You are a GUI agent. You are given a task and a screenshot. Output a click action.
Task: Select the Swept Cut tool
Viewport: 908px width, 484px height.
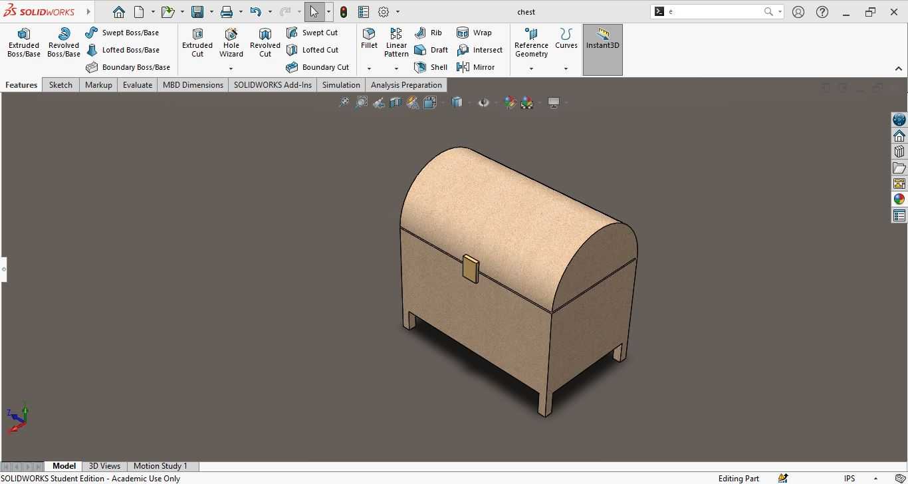(312, 33)
